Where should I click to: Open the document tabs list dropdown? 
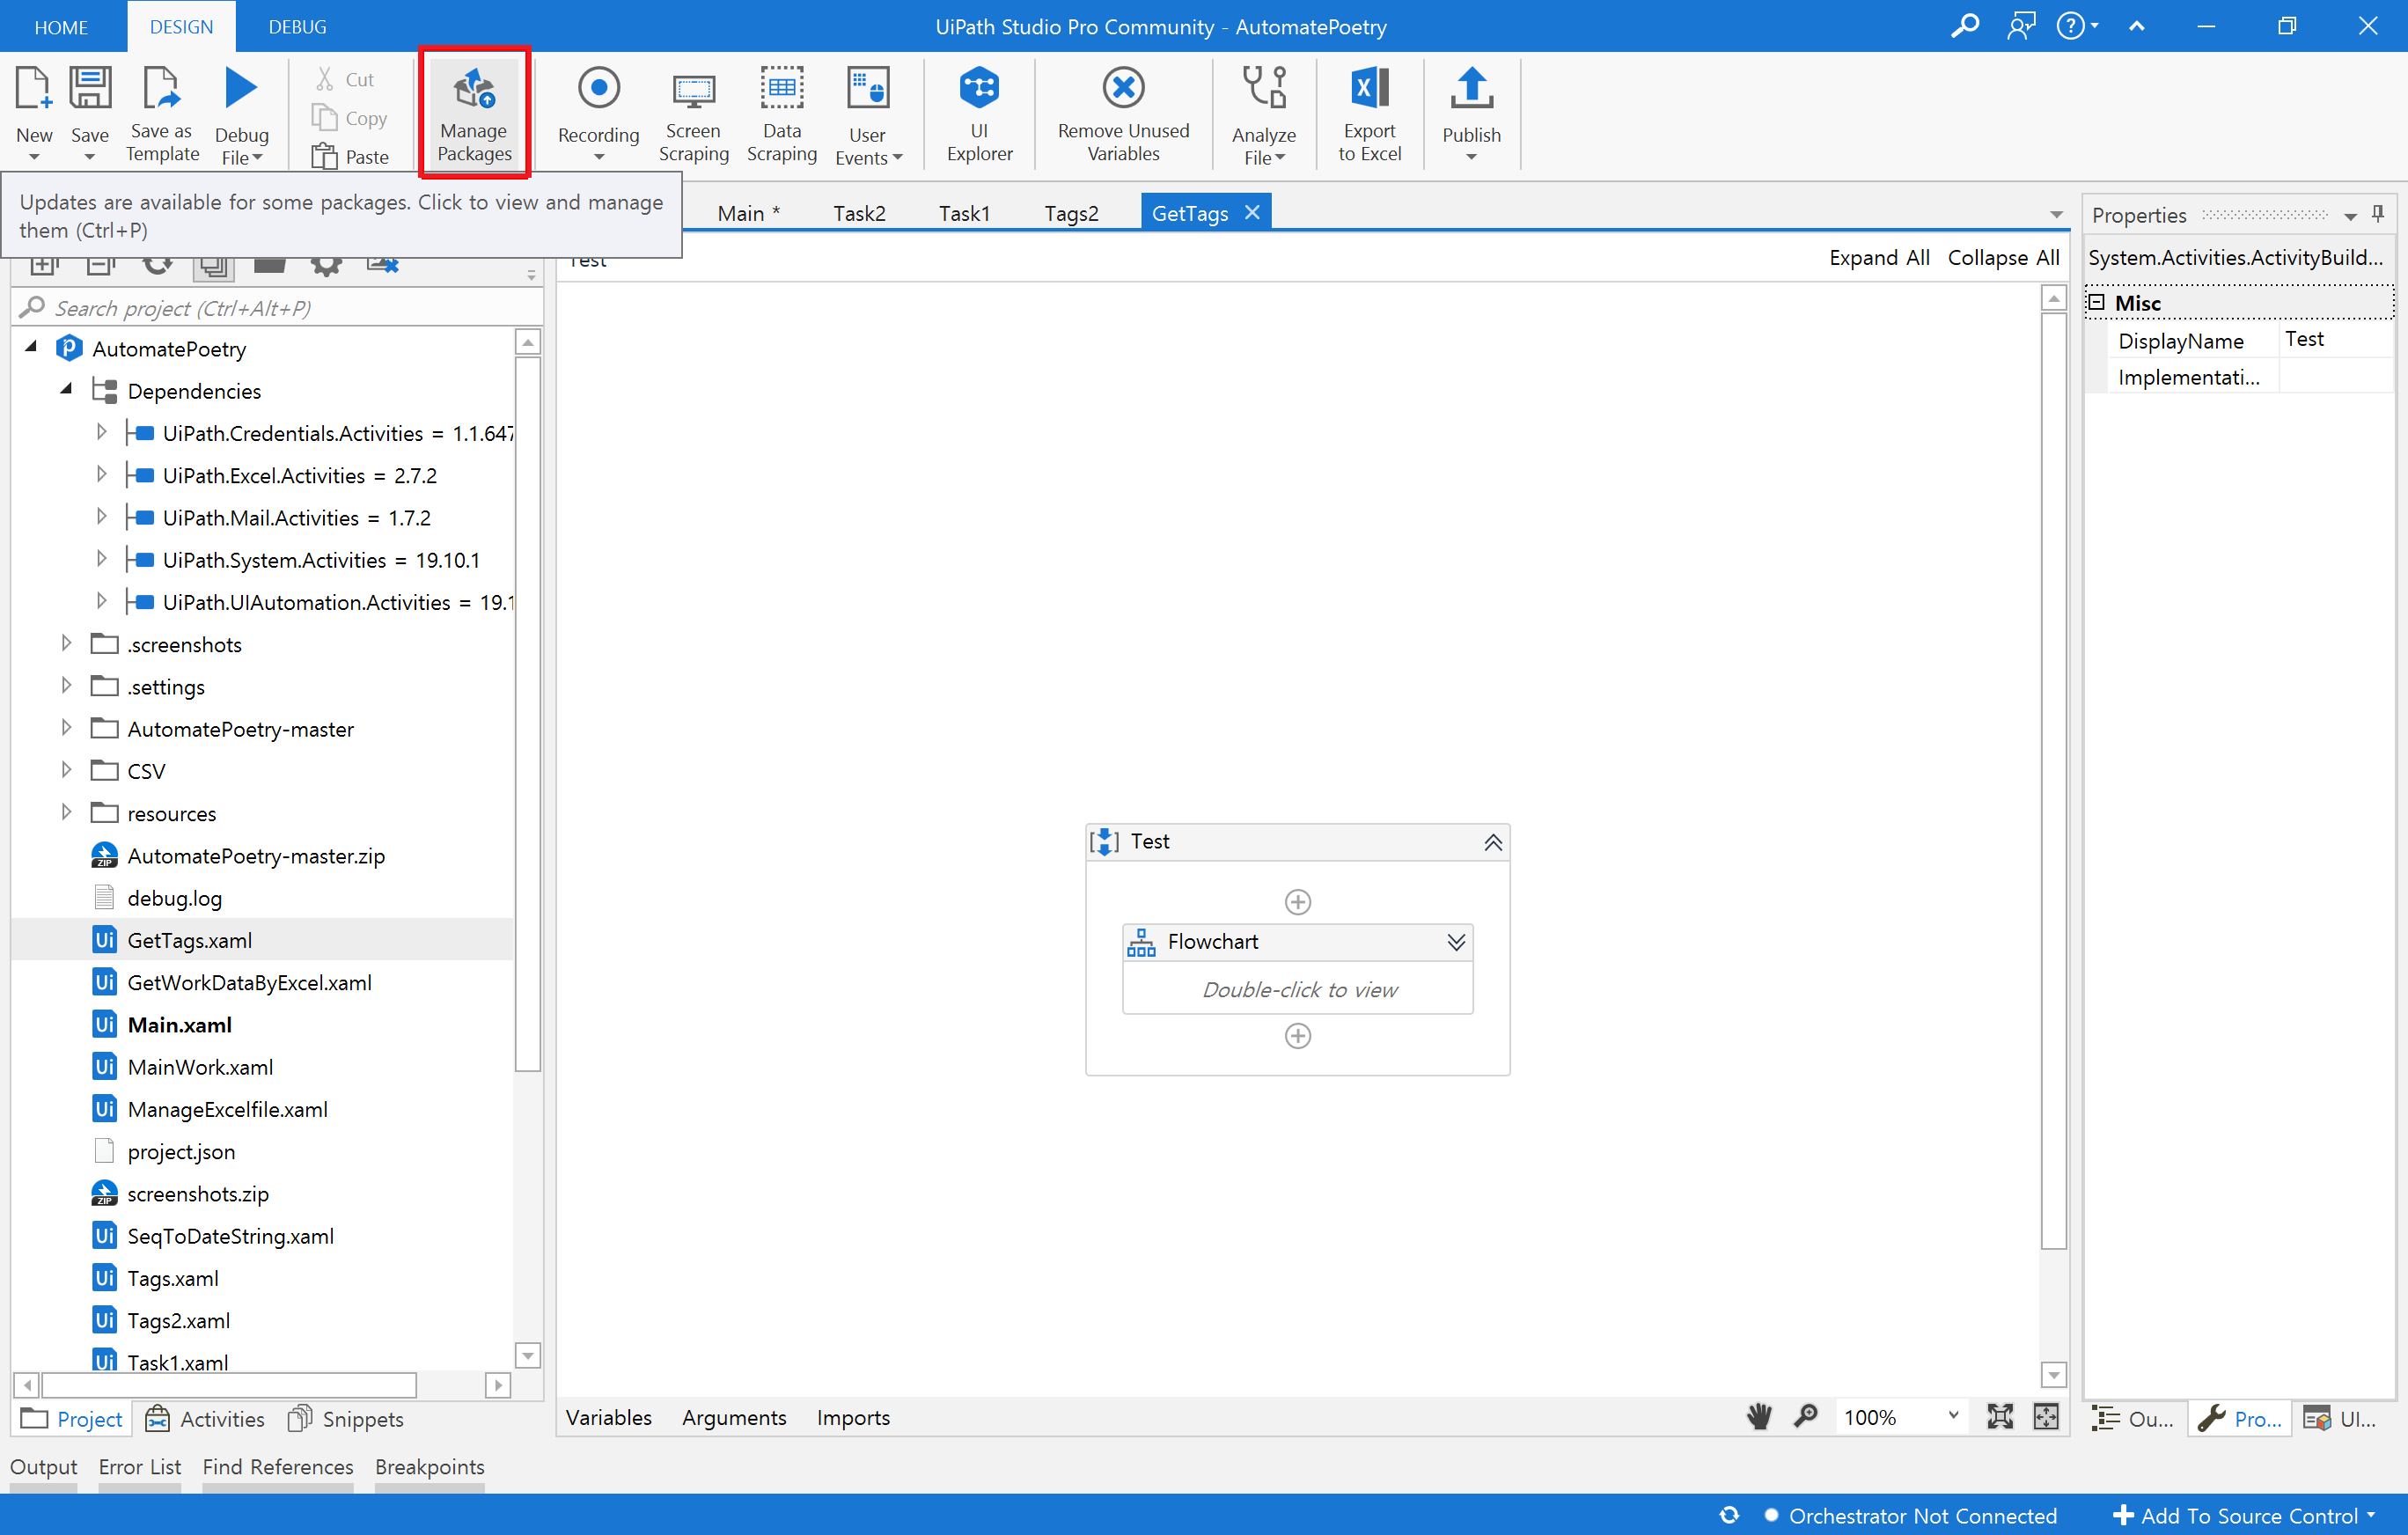tap(2056, 214)
